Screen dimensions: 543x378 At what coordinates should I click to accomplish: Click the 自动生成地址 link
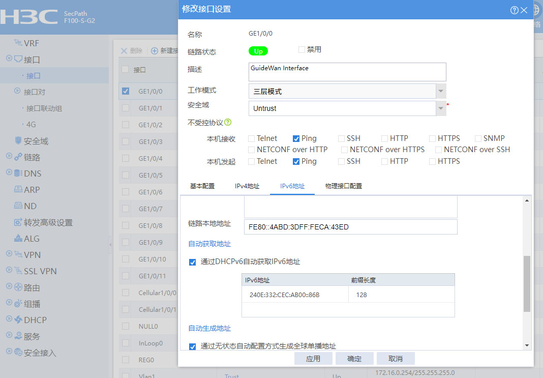(209, 329)
